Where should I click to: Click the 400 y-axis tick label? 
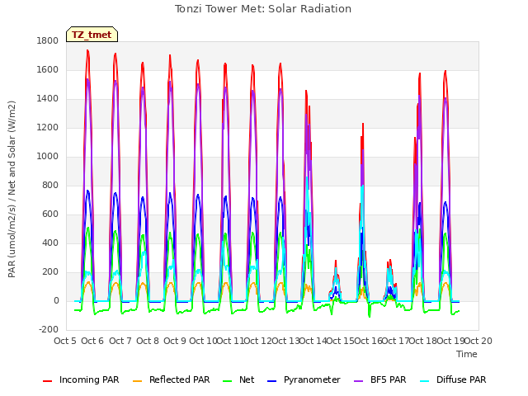[50, 243]
